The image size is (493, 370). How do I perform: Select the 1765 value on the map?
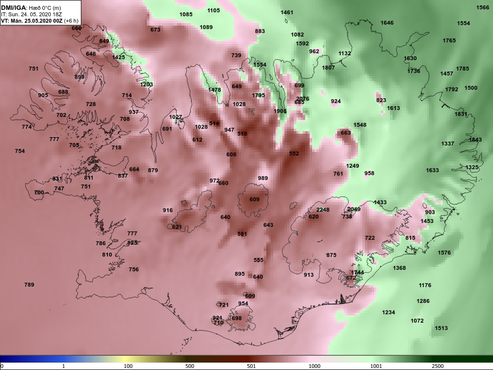pos(449,40)
